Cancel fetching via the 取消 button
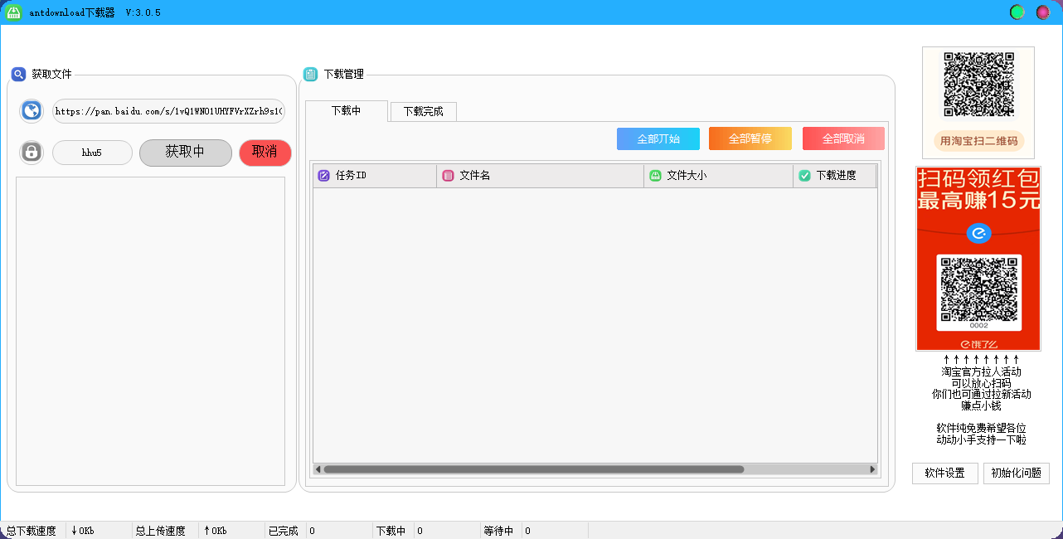The height and width of the screenshot is (539, 1063). point(265,153)
